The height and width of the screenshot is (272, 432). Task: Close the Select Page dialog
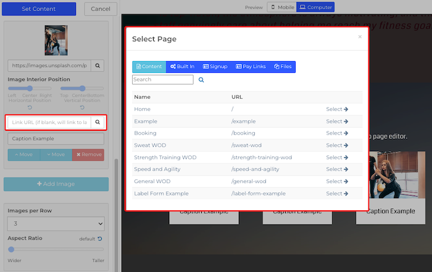pos(360,37)
